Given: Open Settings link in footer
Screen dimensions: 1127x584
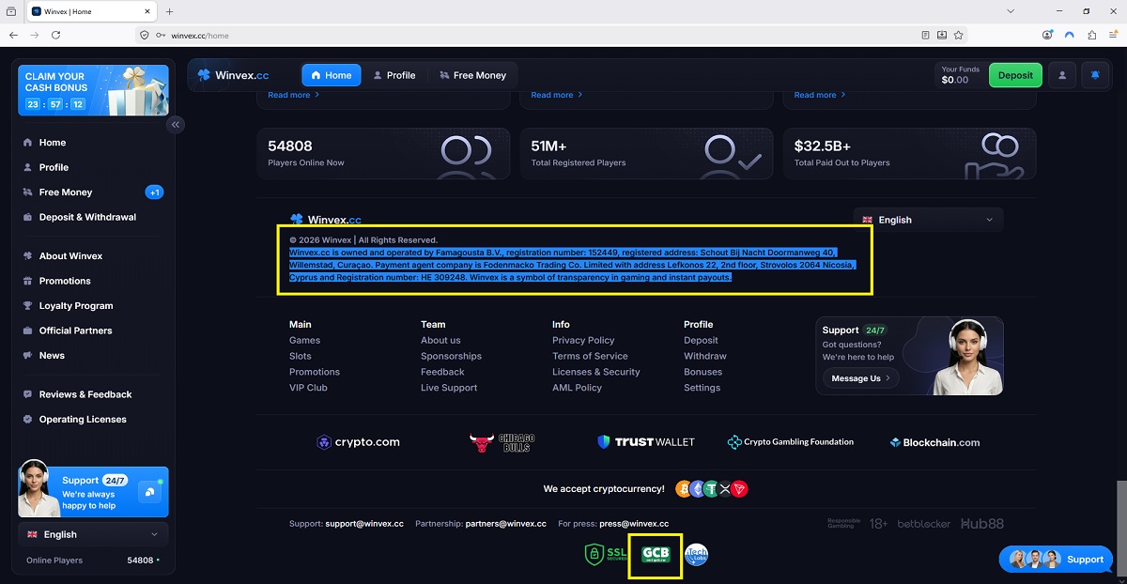Looking at the screenshot, I should 702,388.
